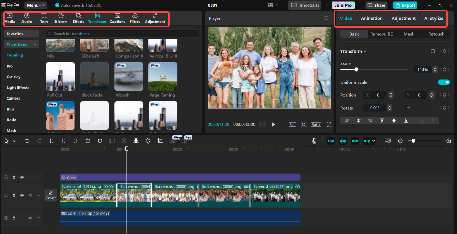Click the Cover button on the timeline
The image size is (457, 234).
click(x=51, y=195)
